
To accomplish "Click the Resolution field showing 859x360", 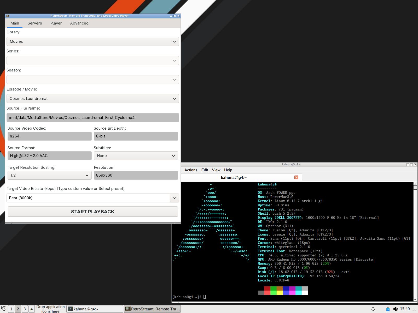I will [x=136, y=175].
